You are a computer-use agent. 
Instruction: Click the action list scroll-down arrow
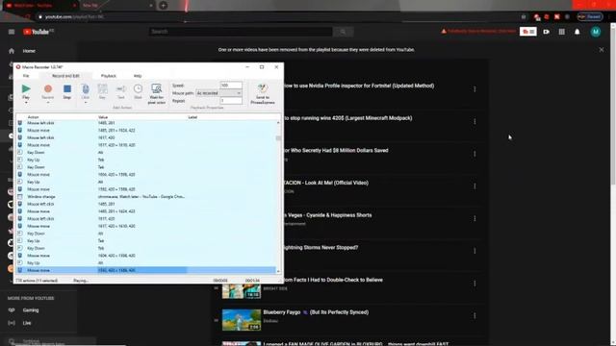tap(278, 271)
